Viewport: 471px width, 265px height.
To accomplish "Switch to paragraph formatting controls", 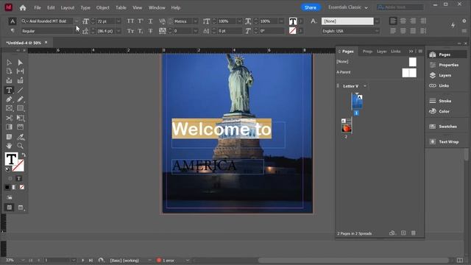I will click(x=13, y=31).
